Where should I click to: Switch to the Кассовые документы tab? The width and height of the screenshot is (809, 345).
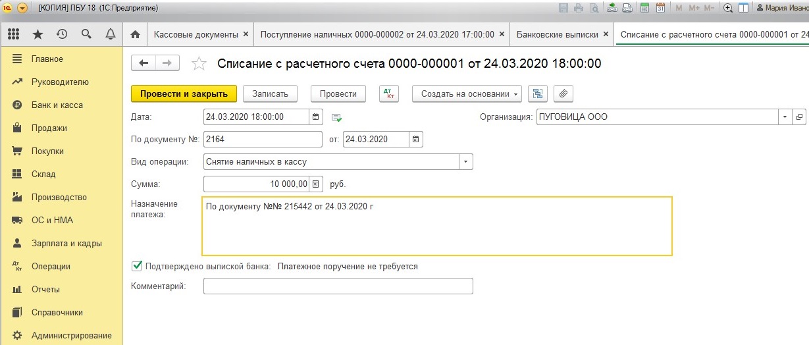tap(200, 34)
